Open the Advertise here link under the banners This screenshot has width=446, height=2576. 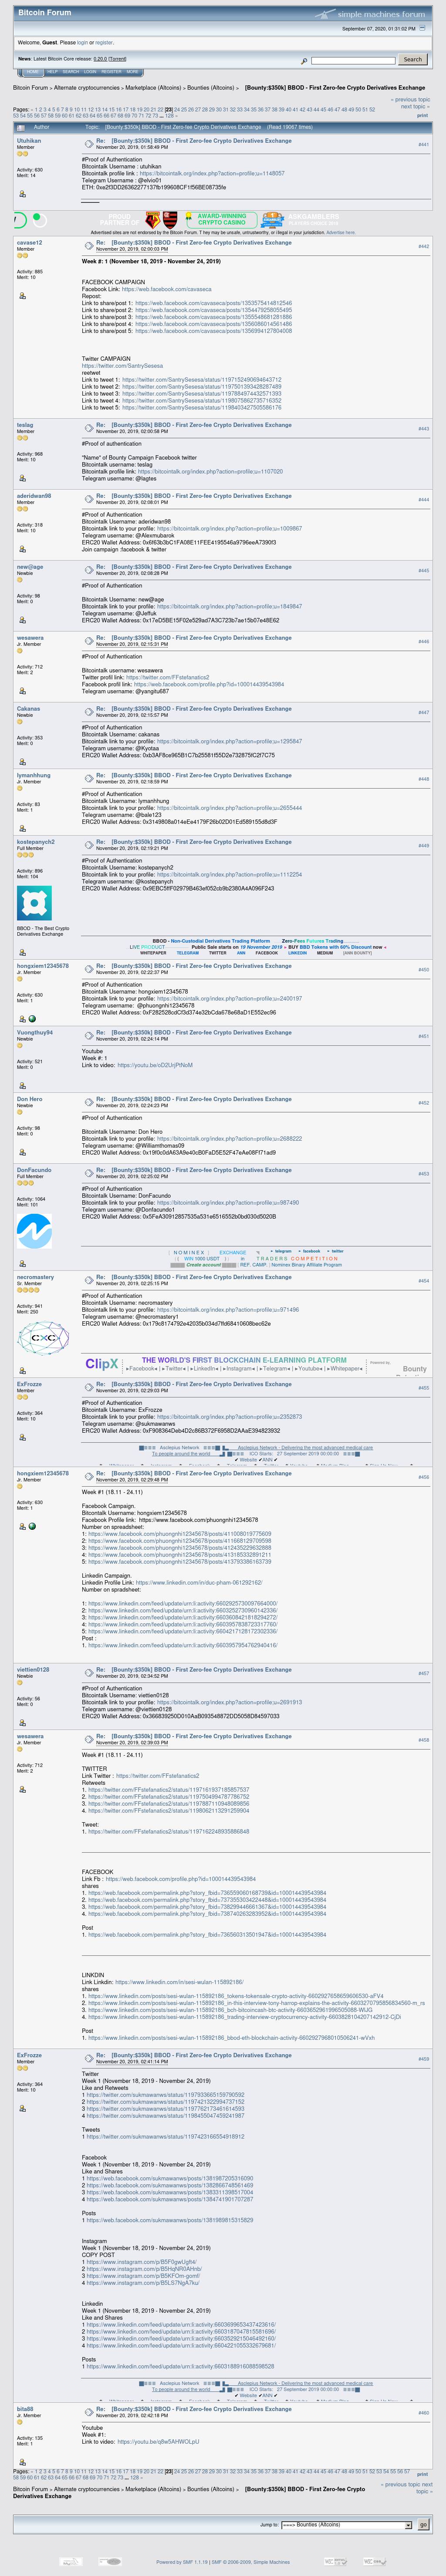(x=340, y=232)
